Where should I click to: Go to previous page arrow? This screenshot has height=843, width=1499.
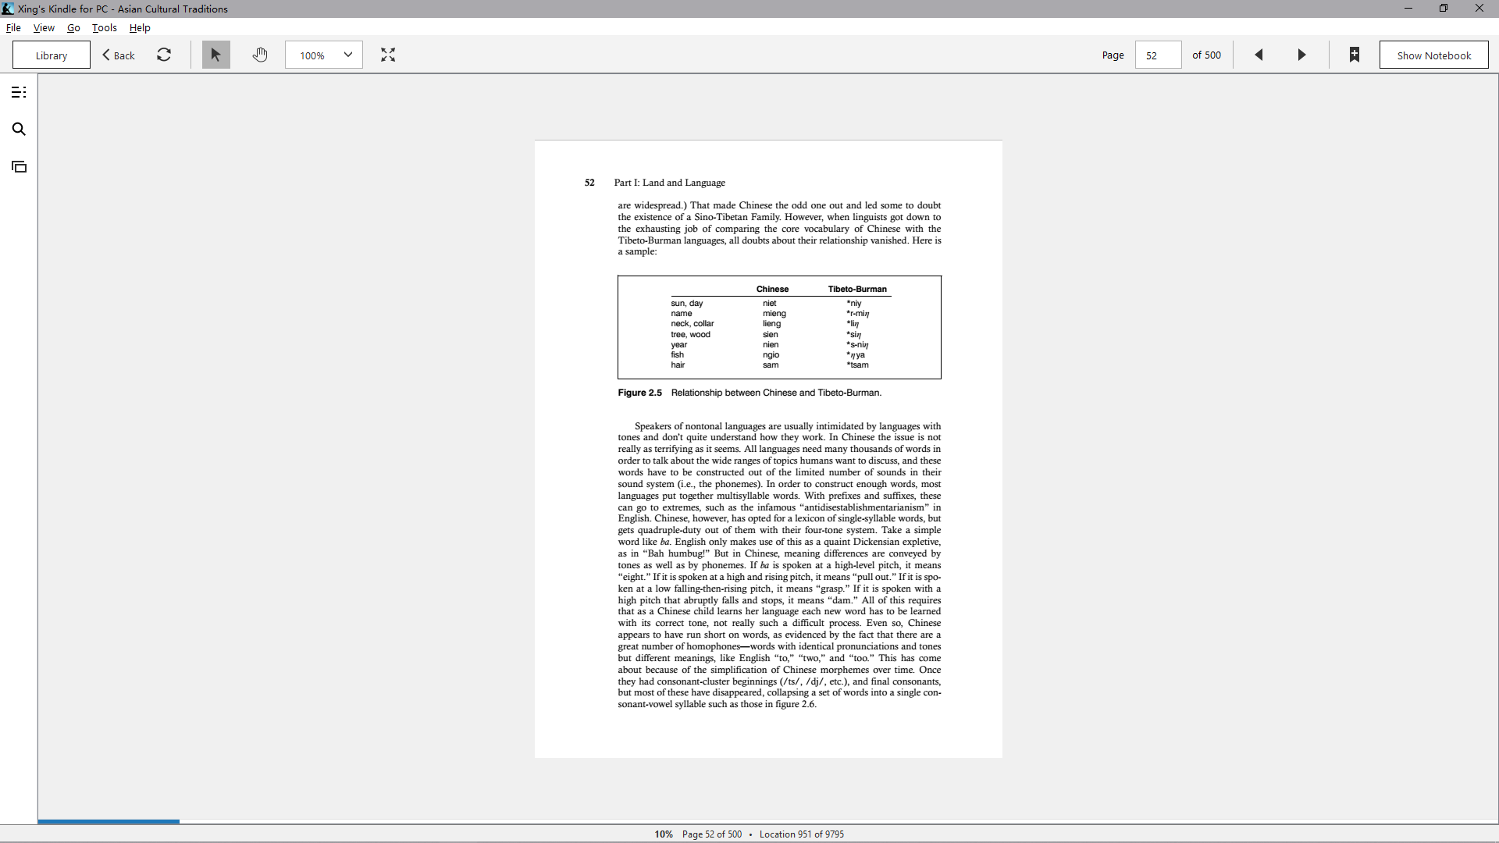click(x=1259, y=55)
